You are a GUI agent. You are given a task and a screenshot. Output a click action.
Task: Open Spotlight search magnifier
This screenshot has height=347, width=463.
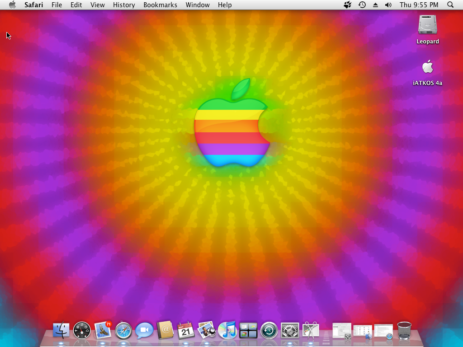click(450, 5)
